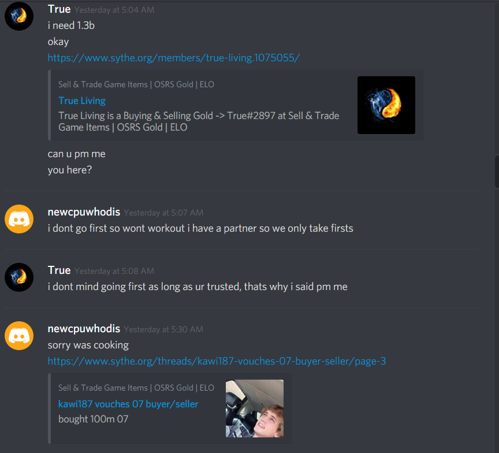The height and width of the screenshot is (453, 499).
Task: Click newcpuwhodis orange Discord avatar at 5:07 AM
Action: point(19,219)
